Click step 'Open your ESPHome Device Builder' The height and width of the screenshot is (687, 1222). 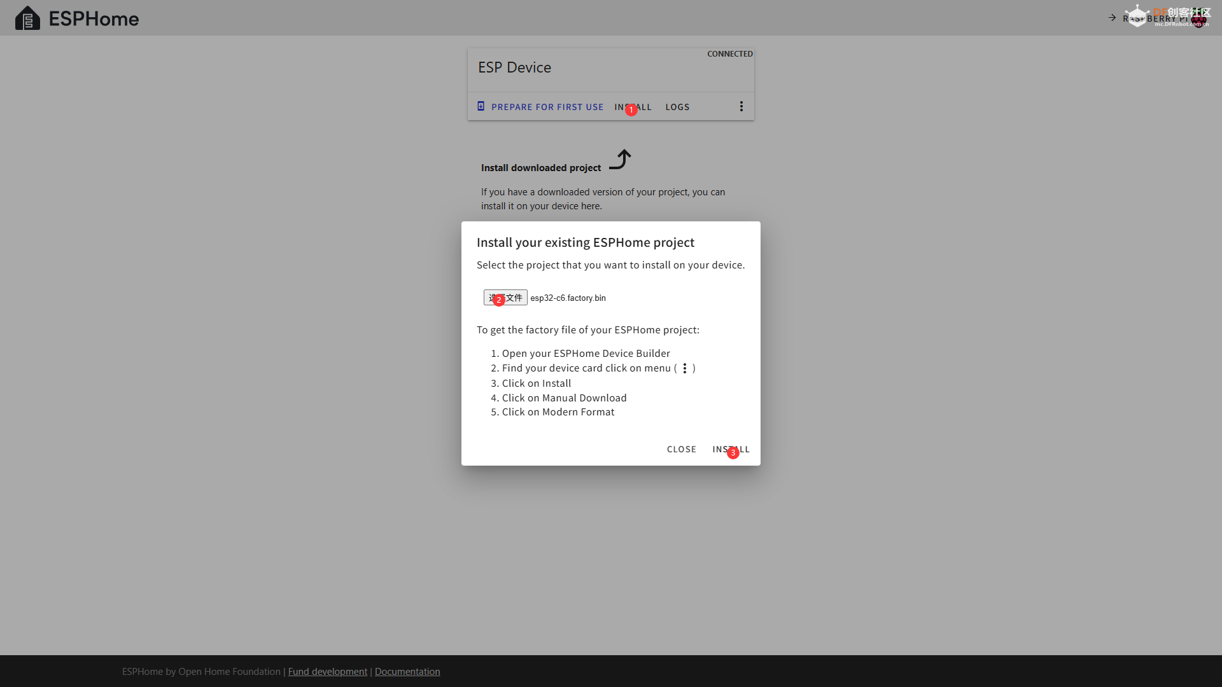tap(586, 354)
